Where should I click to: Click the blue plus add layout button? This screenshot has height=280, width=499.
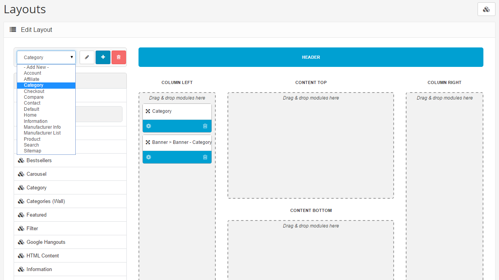point(103,57)
